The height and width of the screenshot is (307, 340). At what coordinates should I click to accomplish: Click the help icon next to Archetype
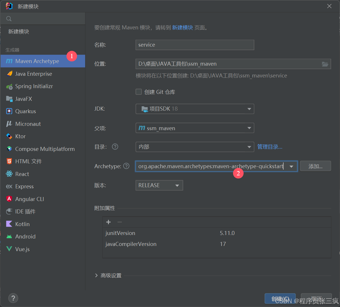[126, 166]
